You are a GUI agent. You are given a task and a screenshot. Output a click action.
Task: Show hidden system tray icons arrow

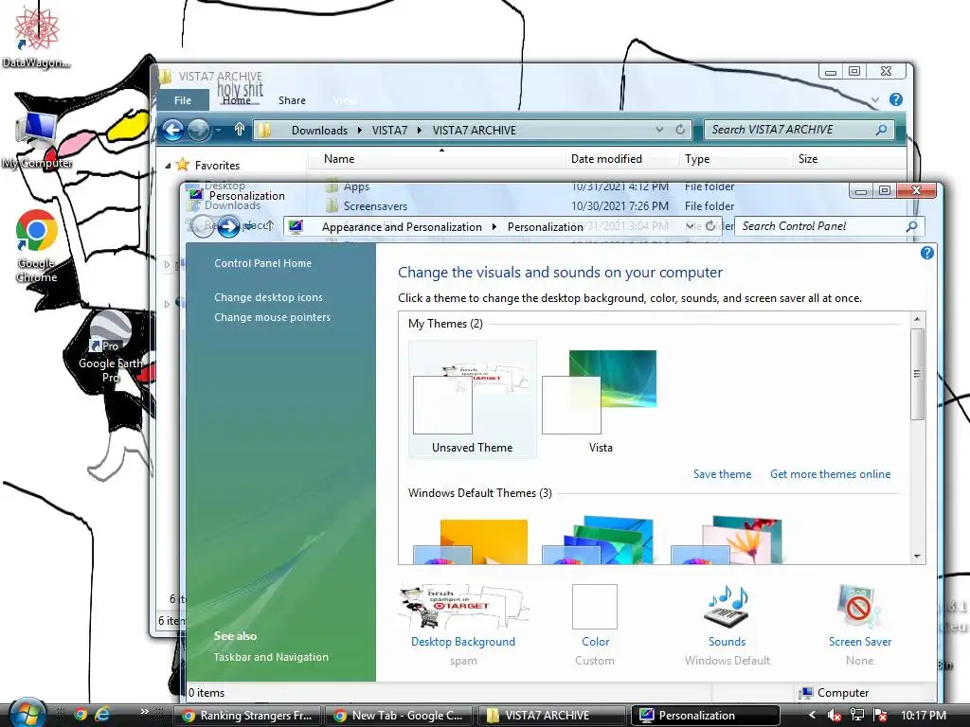[x=812, y=716]
